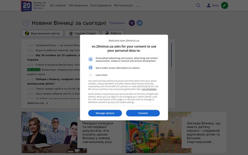The width and height of the screenshot is (248, 155).
Task: Open the children's playroom photo thumbnail
Action: 158,132
